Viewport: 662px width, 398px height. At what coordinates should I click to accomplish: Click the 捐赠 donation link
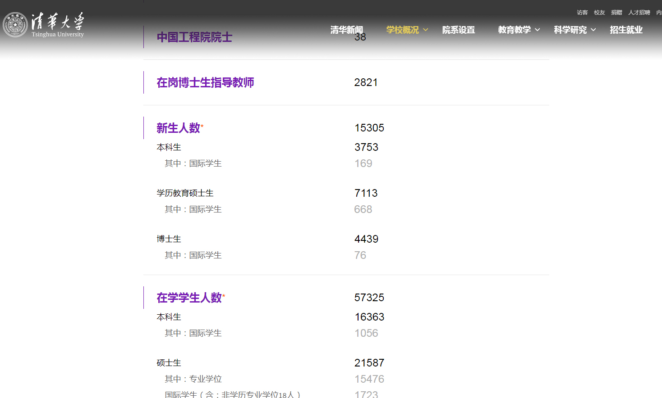click(x=616, y=12)
